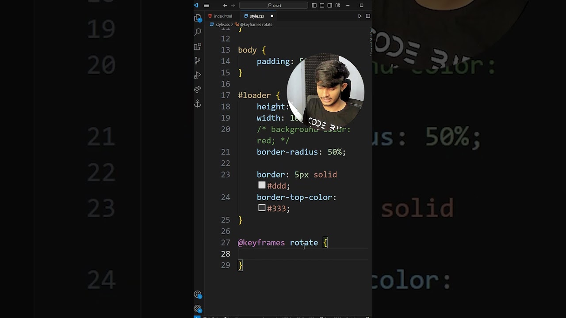Open the Manage gear settings icon
566x318 pixels.
click(x=198, y=309)
